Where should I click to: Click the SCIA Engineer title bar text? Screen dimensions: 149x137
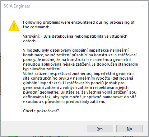point(17,6)
